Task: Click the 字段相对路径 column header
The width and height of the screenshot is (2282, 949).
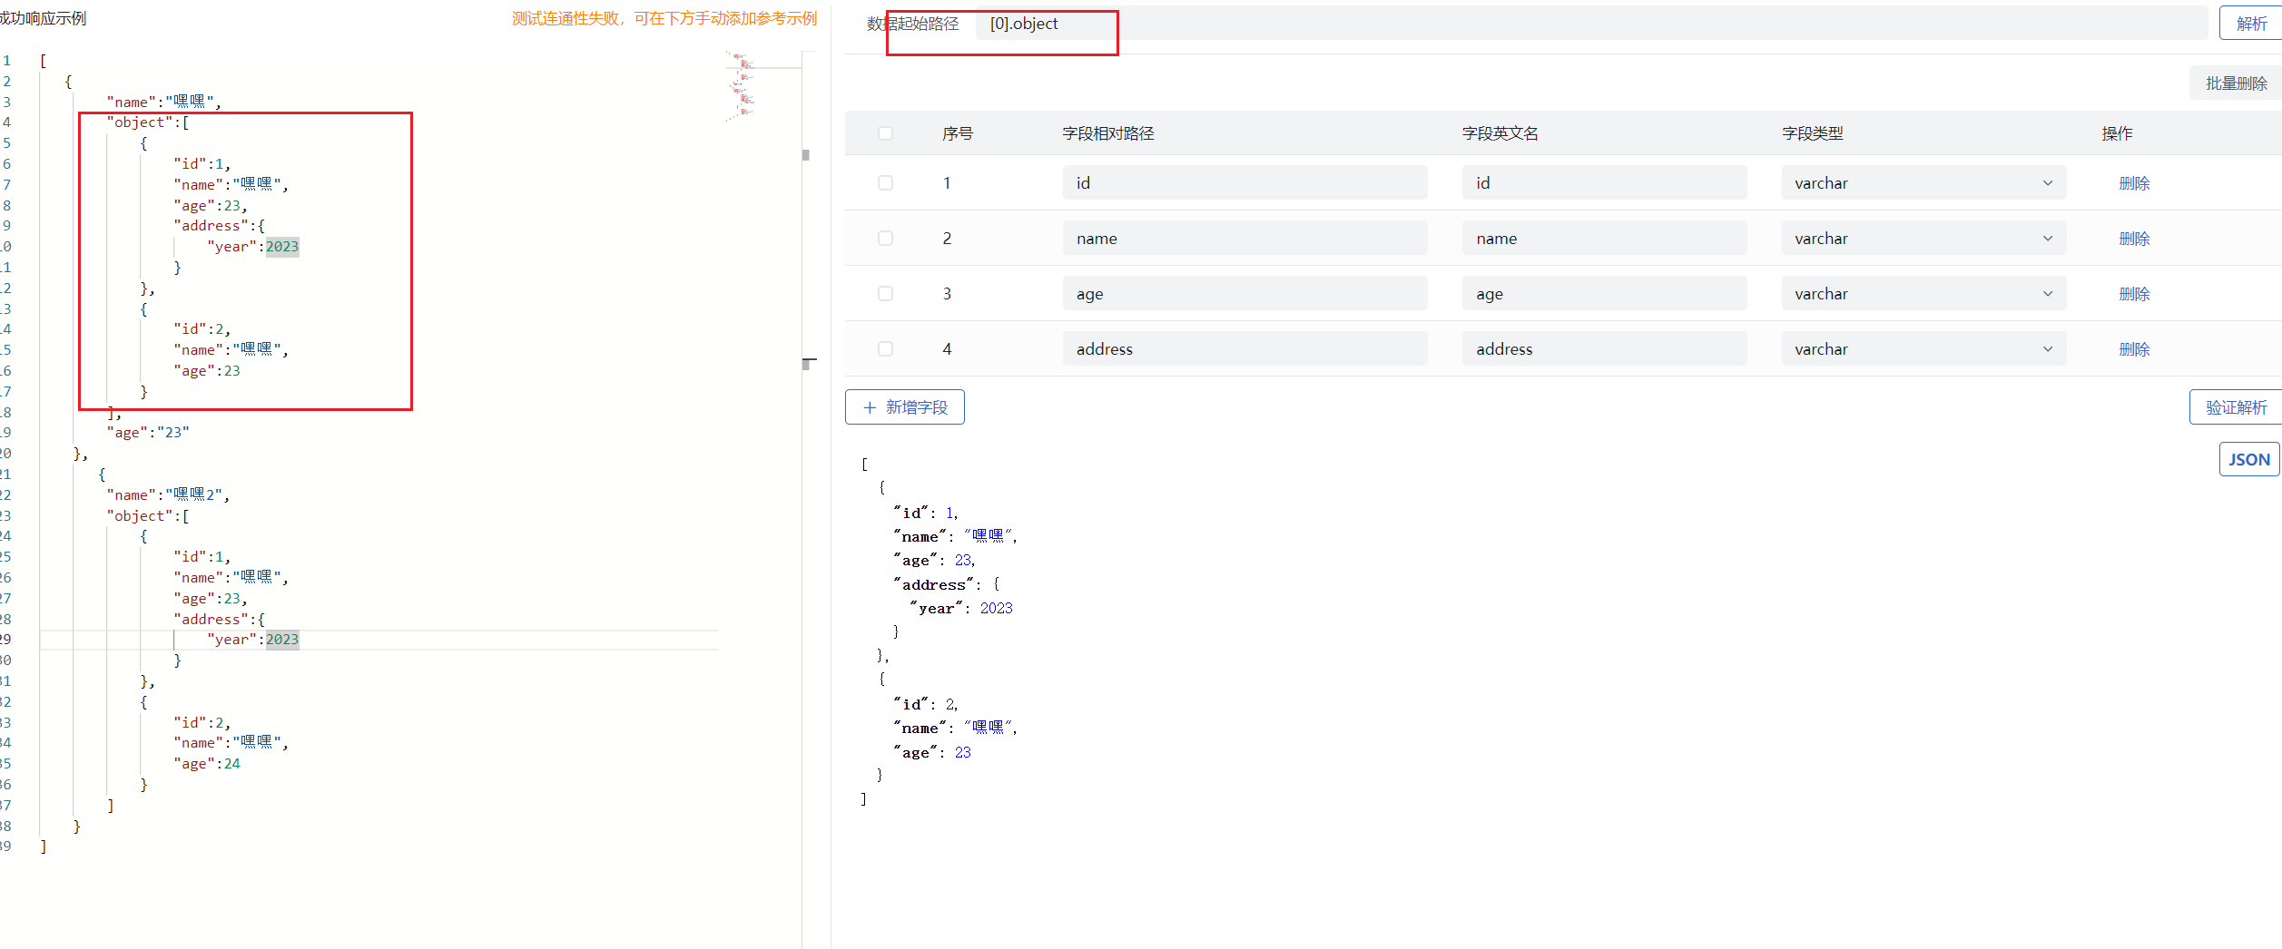Action: tap(1108, 133)
